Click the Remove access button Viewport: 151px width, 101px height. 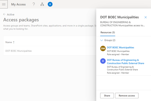(127, 96)
